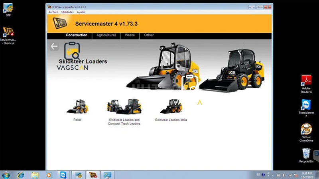Select the Servicemaster Shortcut desktop icon
This screenshot has height=179, width=319.
click(8, 35)
